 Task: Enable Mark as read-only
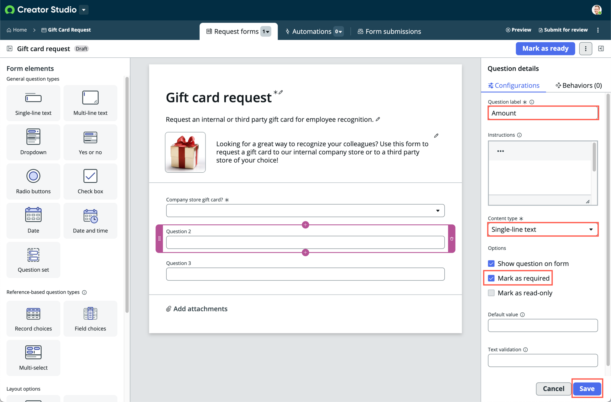coord(491,293)
